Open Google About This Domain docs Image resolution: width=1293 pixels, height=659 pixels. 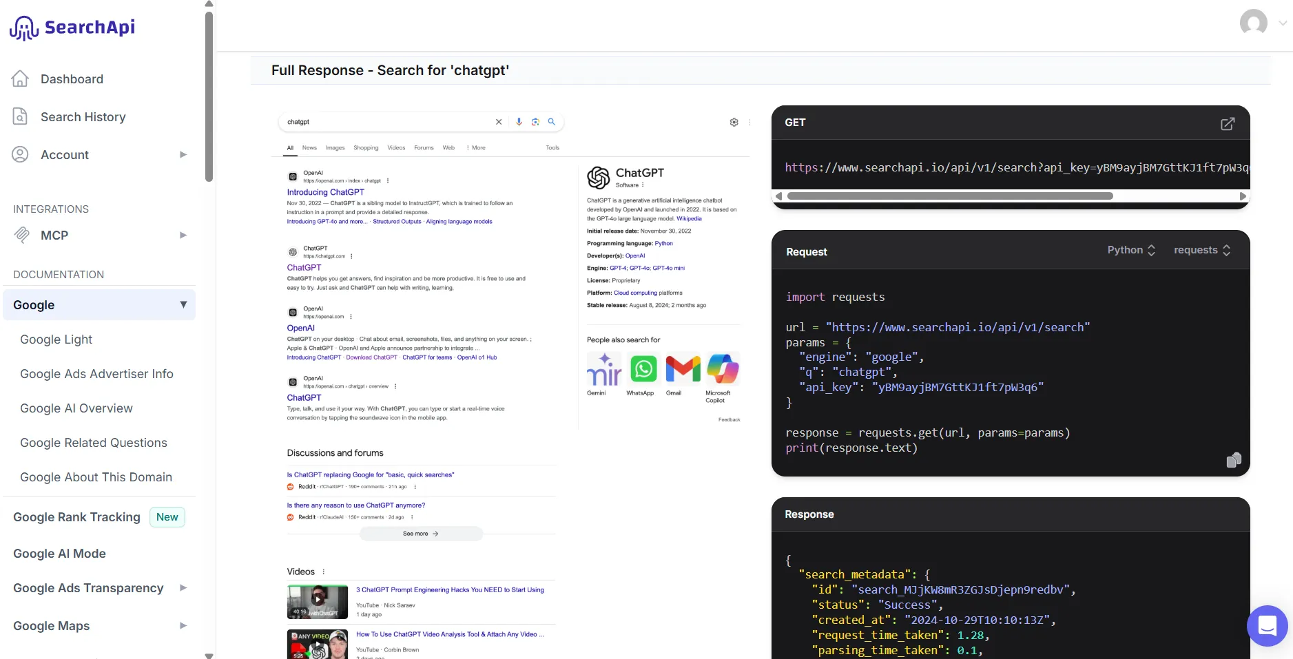tap(96, 477)
